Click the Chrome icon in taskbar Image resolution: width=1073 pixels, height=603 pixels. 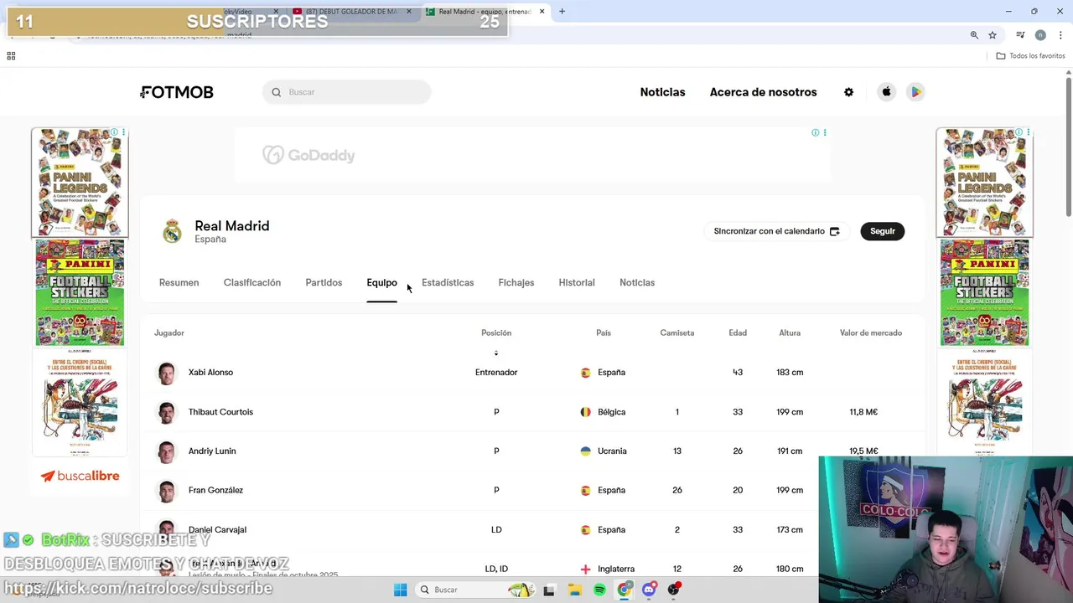point(625,590)
